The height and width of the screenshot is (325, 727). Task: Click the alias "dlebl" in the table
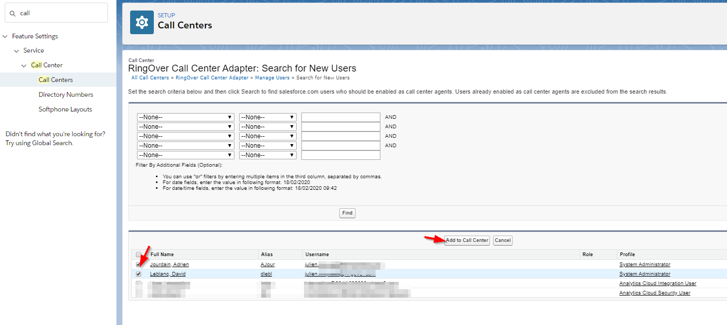pos(266,274)
